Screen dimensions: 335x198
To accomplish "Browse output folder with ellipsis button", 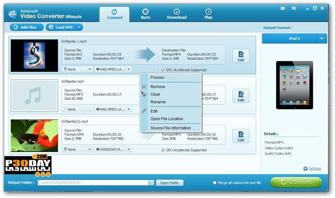I will (151, 182).
